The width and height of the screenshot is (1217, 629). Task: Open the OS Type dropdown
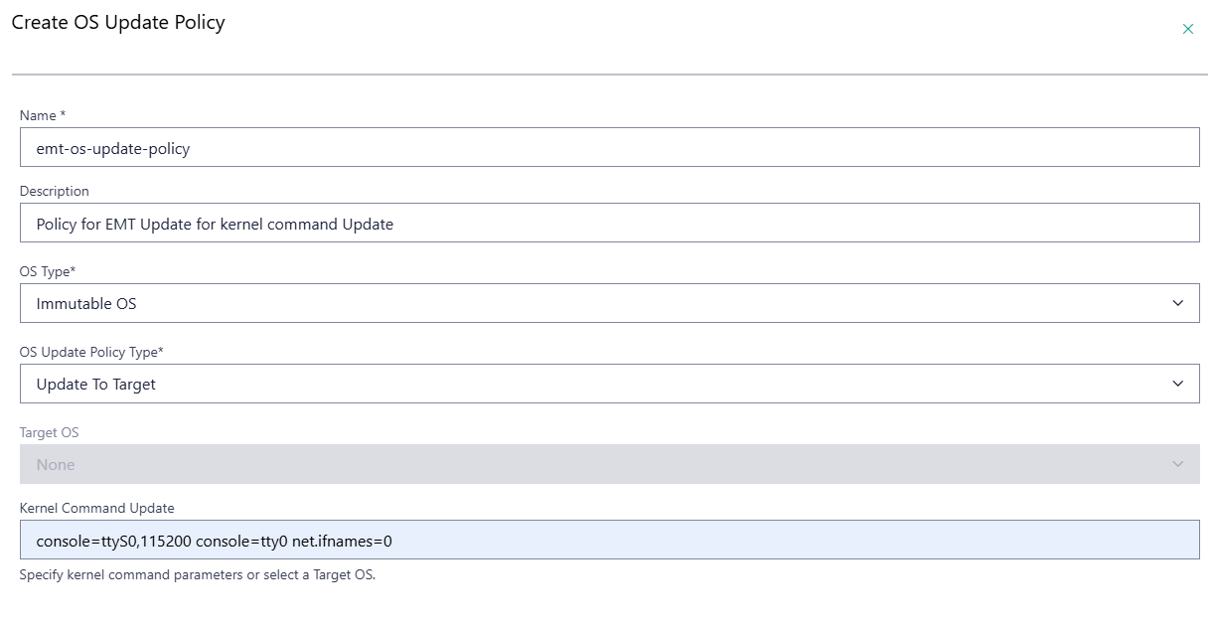tap(608, 302)
